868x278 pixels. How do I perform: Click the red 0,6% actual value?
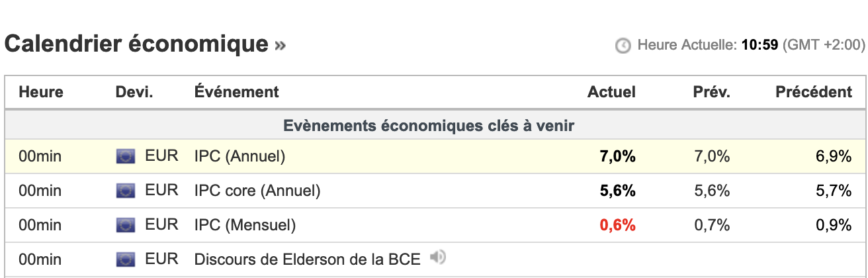pyautogui.click(x=617, y=226)
